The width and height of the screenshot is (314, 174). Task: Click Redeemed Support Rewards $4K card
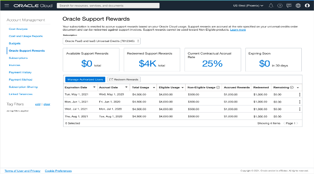pos(152,60)
